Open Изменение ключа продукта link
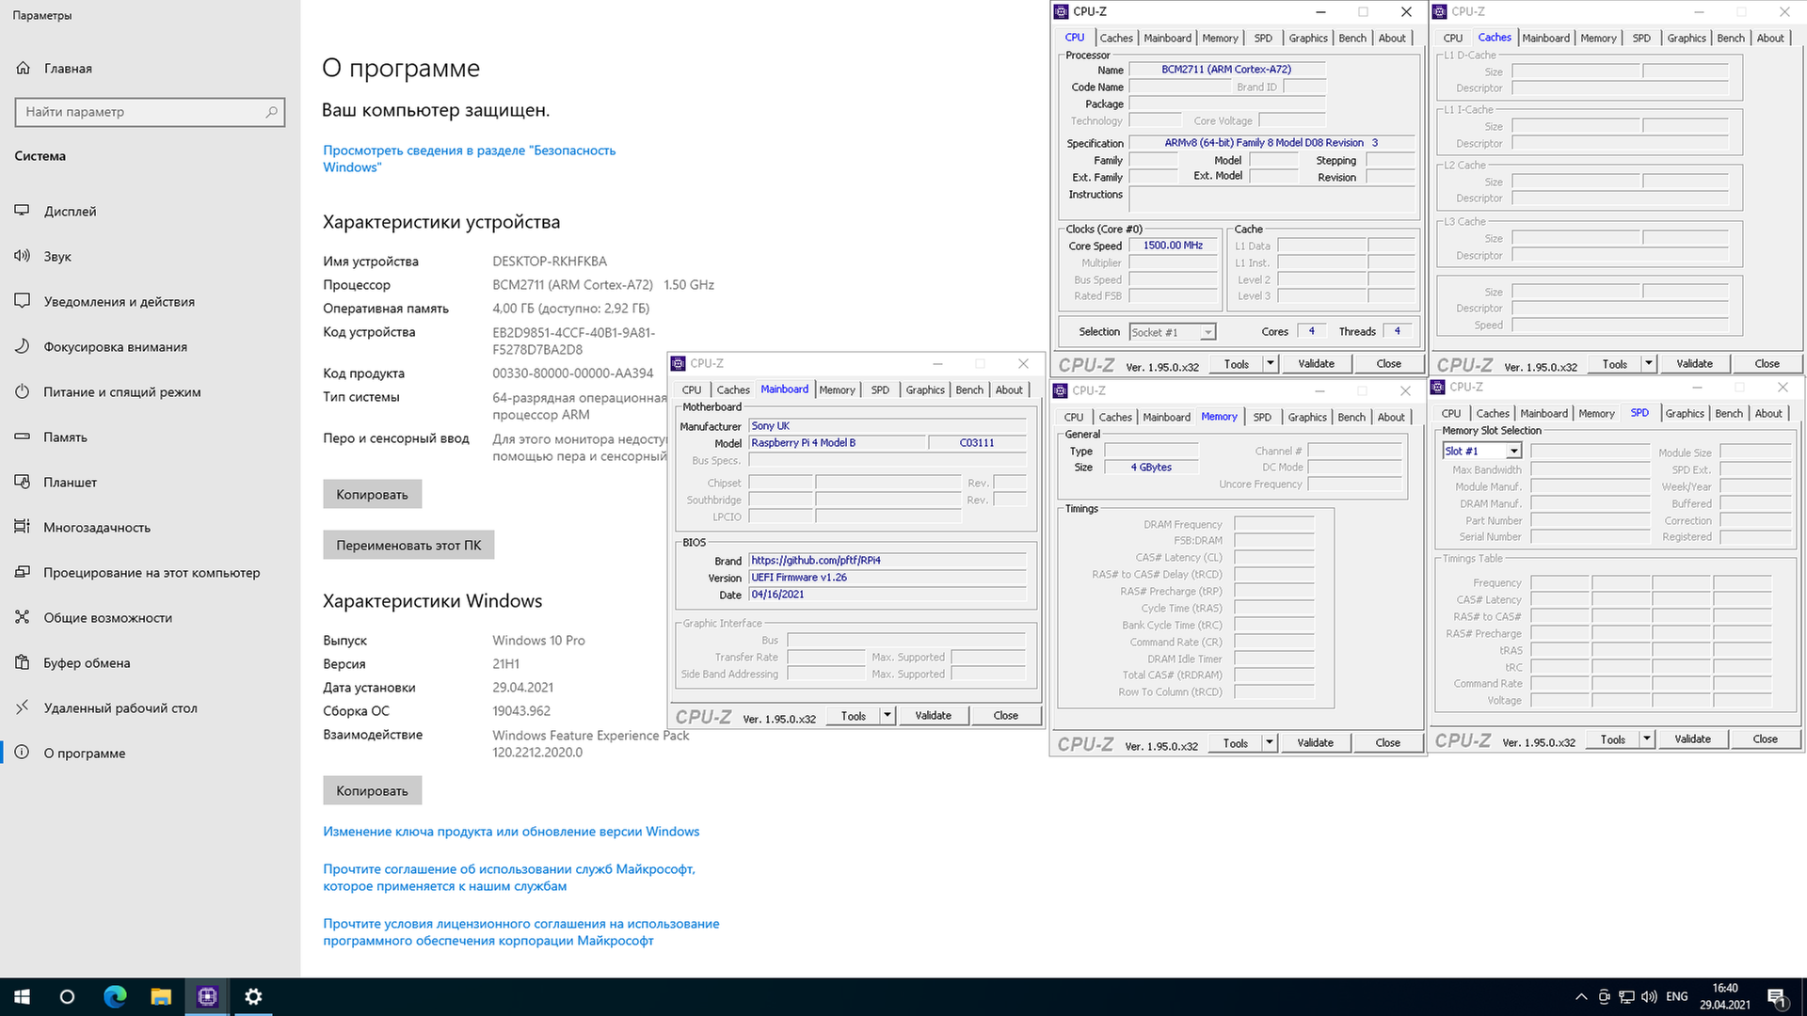1807x1016 pixels. click(x=511, y=832)
